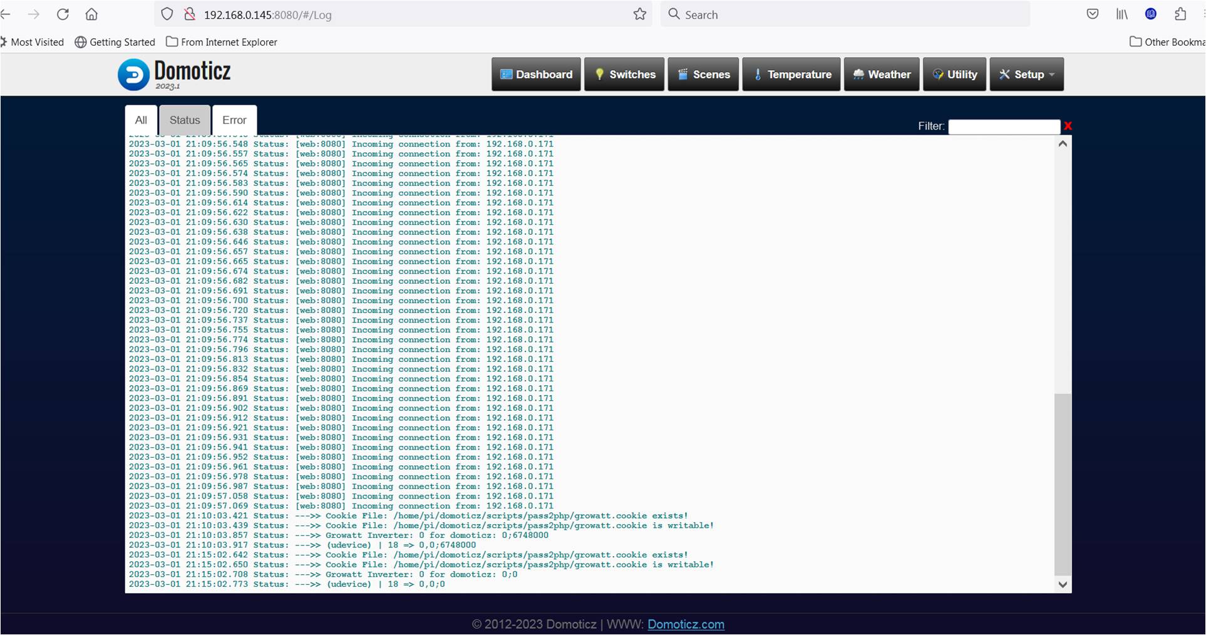
Task: Open the Getting Started bookmark
Action: [115, 42]
